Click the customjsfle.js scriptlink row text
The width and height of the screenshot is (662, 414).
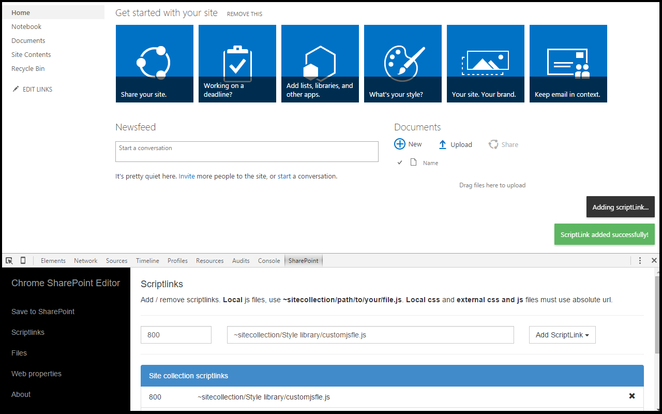264,397
